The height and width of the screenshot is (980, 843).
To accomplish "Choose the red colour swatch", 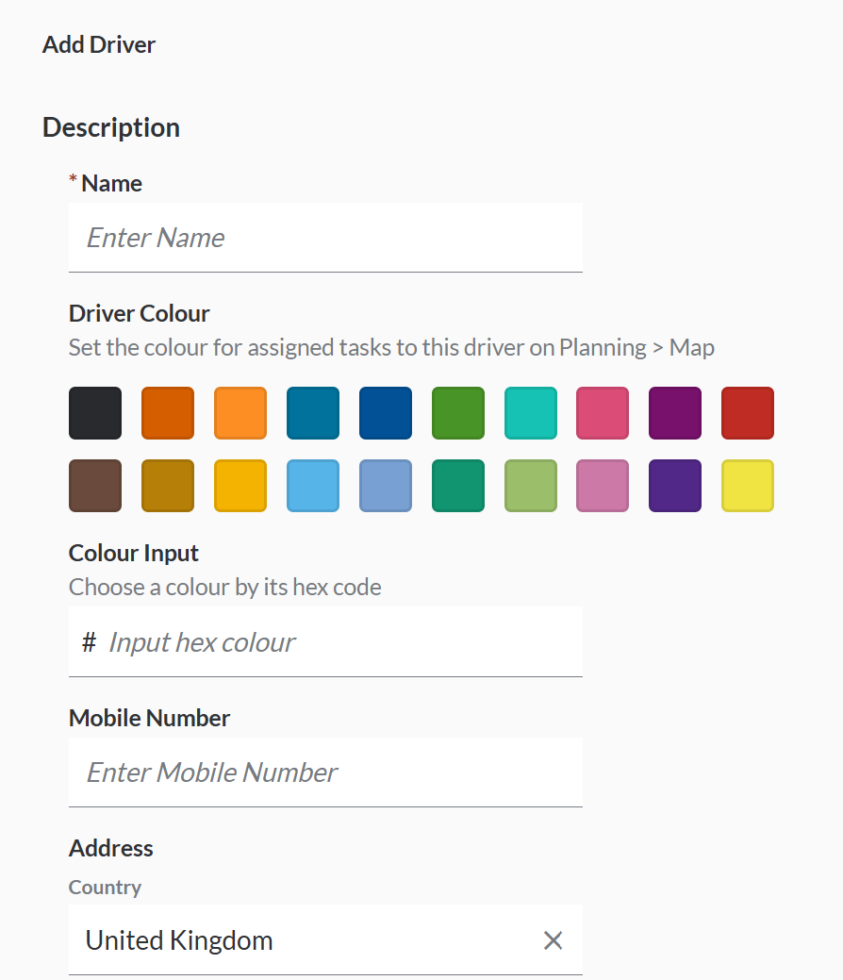I will click(748, 413).
